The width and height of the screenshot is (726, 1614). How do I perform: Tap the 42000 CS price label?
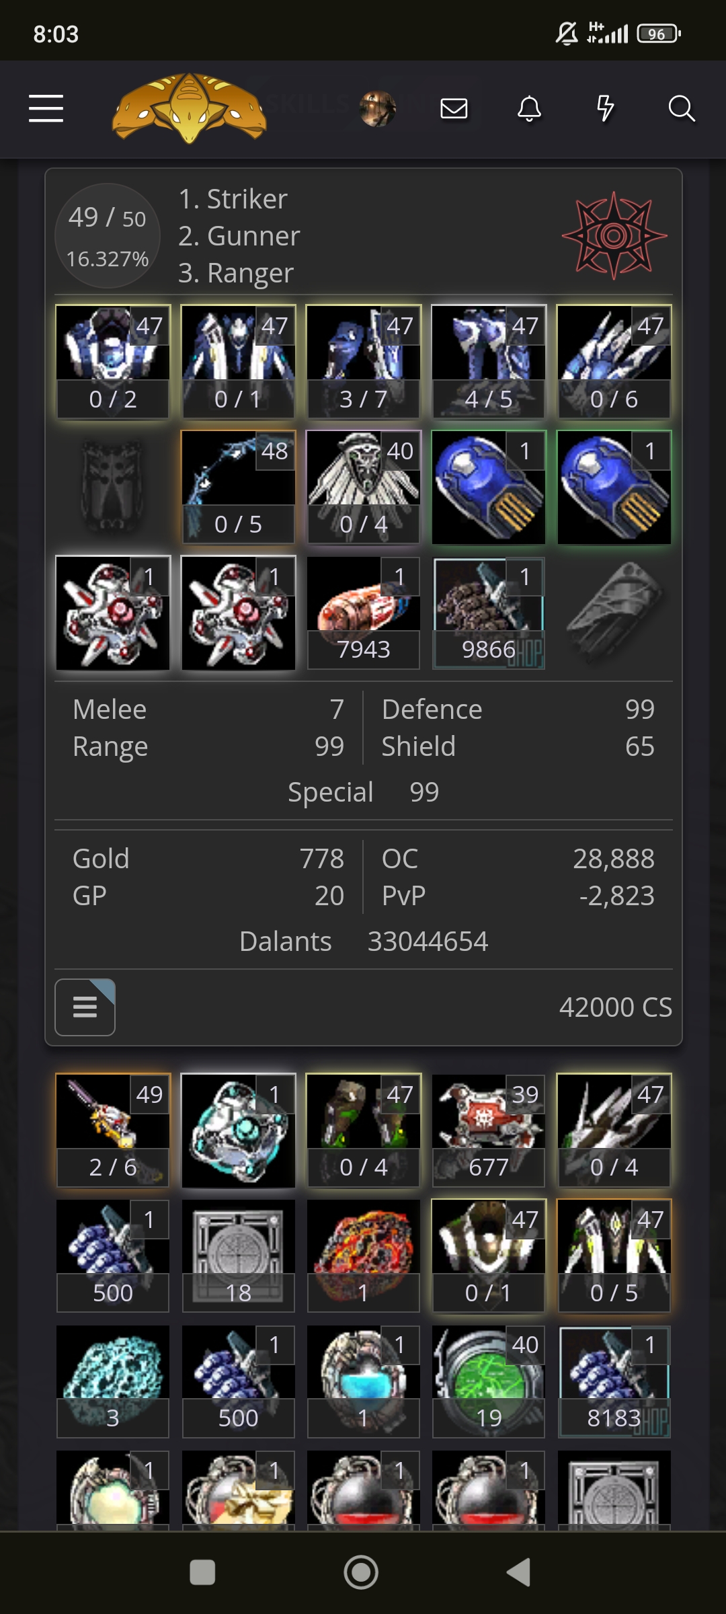tap(615, 1007)
